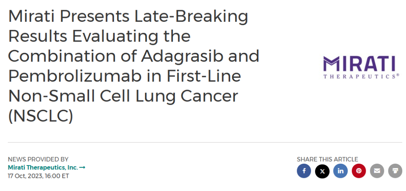Print the article using the printer icon

[395, 171]
